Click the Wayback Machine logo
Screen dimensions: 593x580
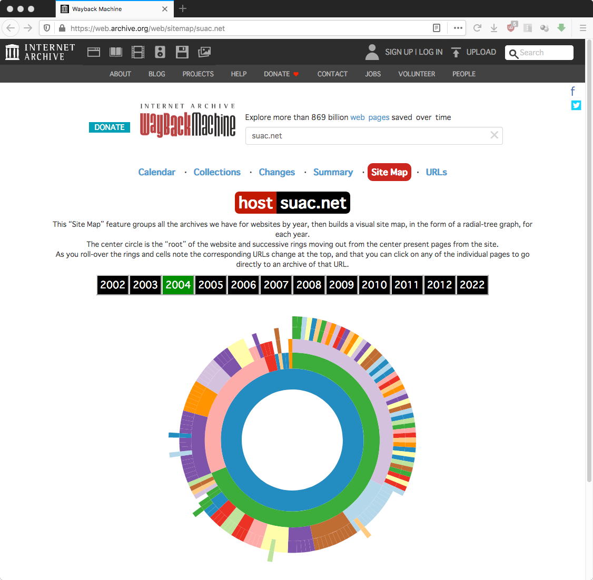click(187, 120)
